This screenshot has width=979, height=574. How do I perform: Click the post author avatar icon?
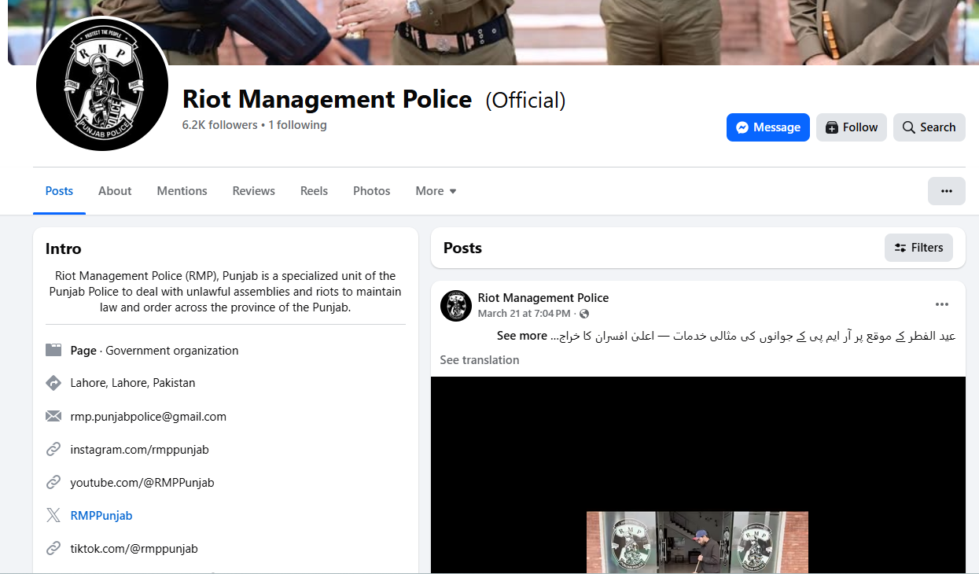(456, 305)
